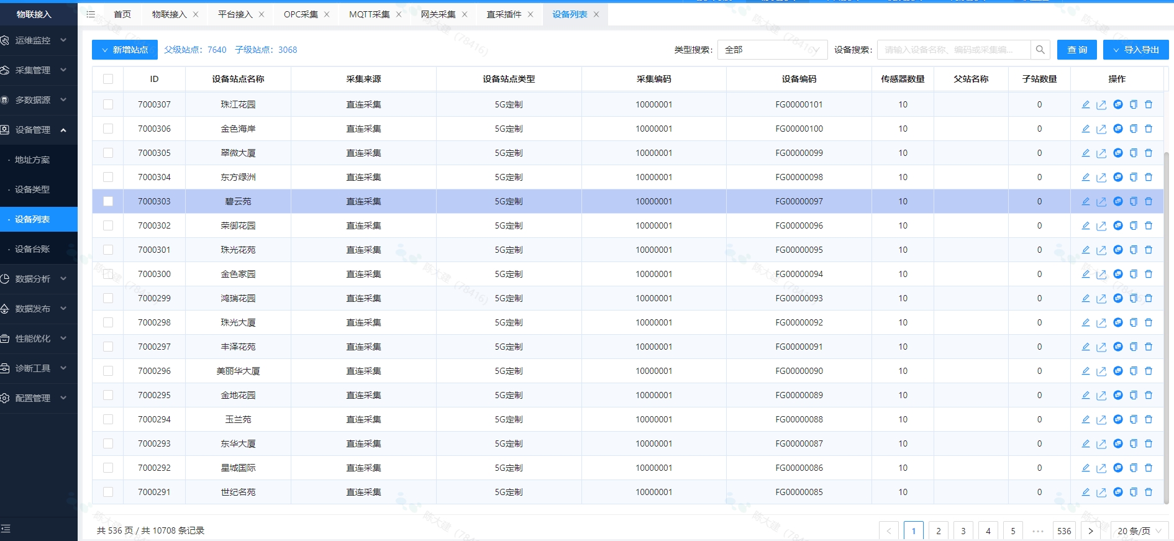Delete the 珠光大厦 row via trash icon
Image resolution: width=1174 pixels, height=541 pixels.
pos(1149,322)
